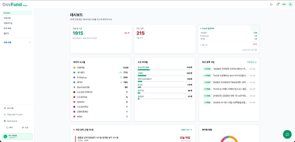
Task: Click the 소상공인마당 source dot
Action: pyautogui.click(x=74, y=107)
